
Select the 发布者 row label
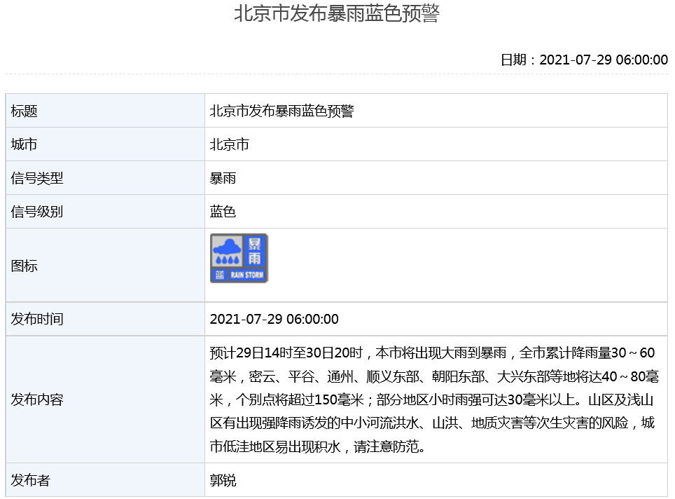point(31,480)
